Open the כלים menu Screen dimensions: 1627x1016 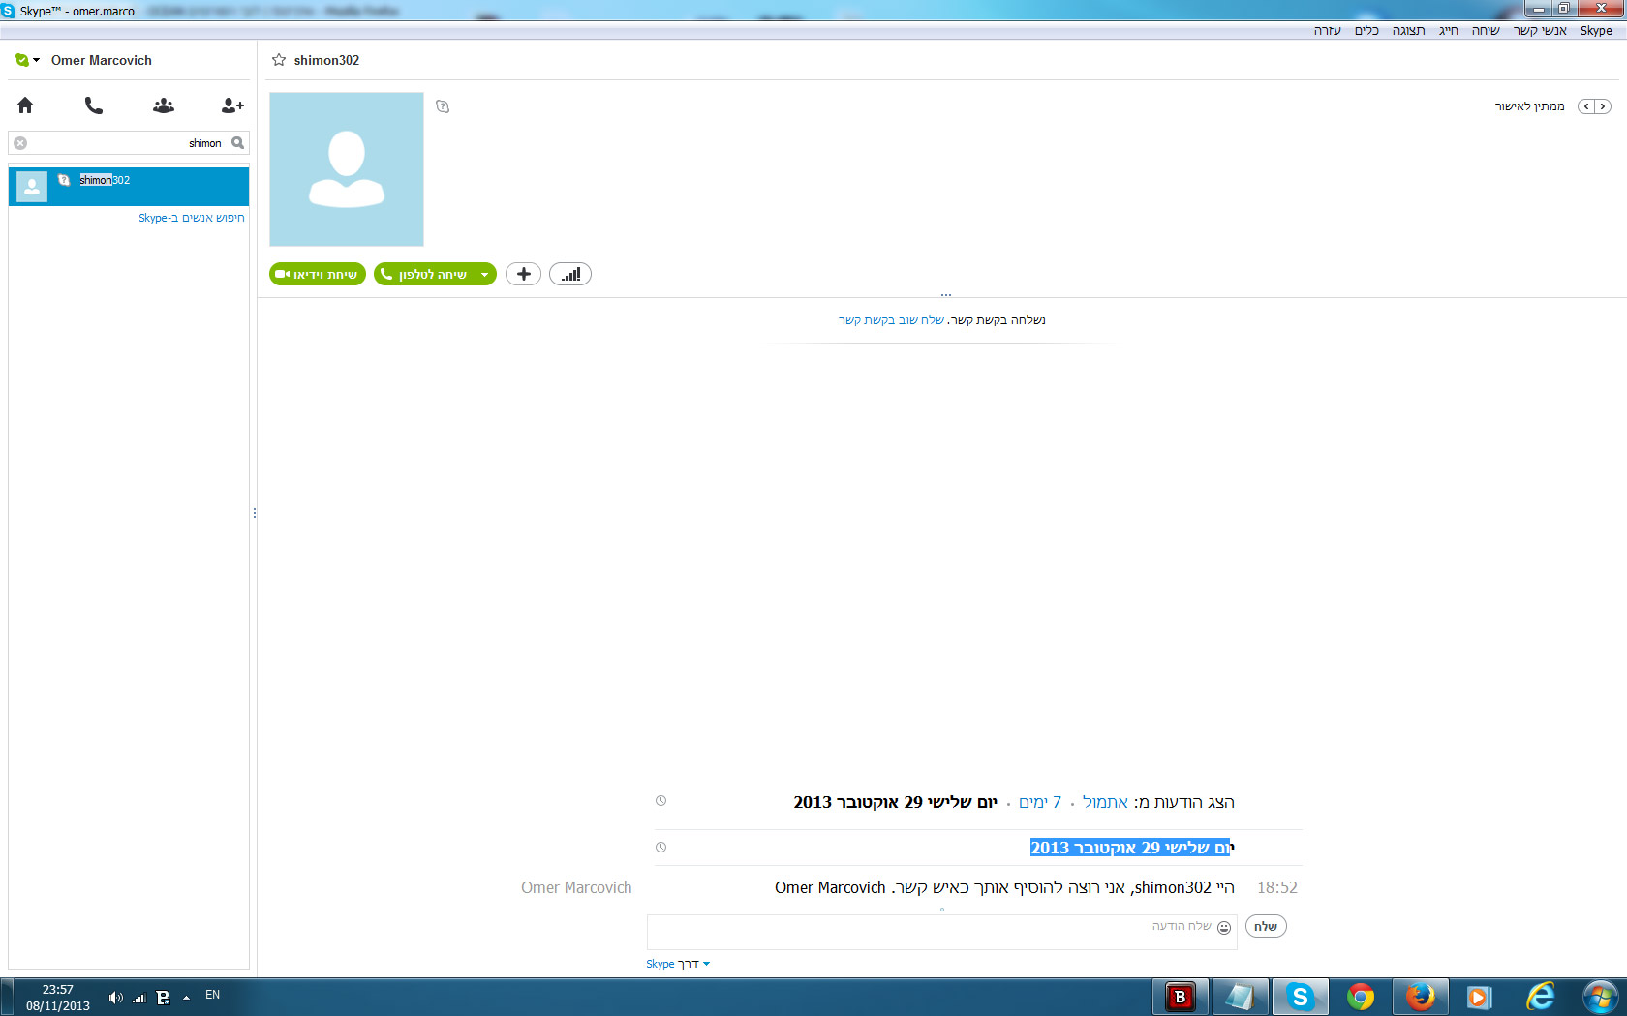pos(1366,31)
